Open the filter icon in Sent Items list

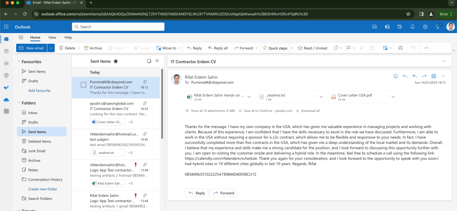click(x=157, y=61)
